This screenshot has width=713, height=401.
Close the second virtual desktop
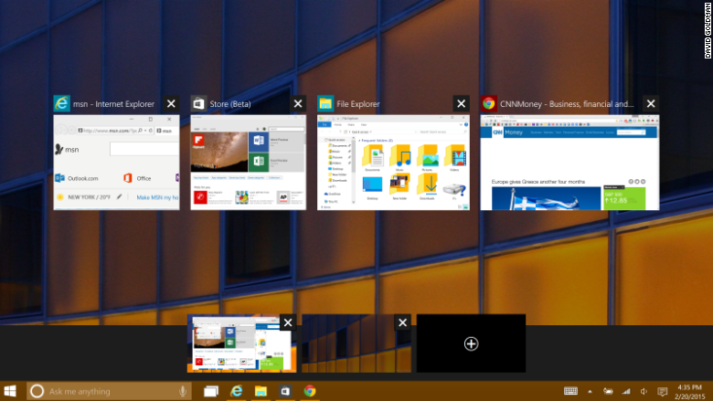(x=402, y=322)
